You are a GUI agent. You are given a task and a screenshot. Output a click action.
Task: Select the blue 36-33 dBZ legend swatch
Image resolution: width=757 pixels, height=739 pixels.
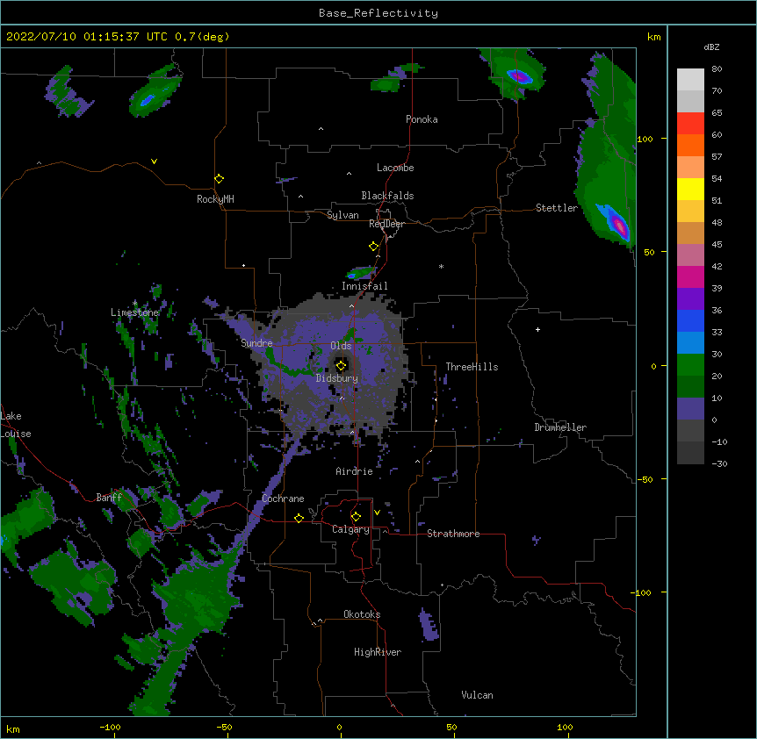690,320
